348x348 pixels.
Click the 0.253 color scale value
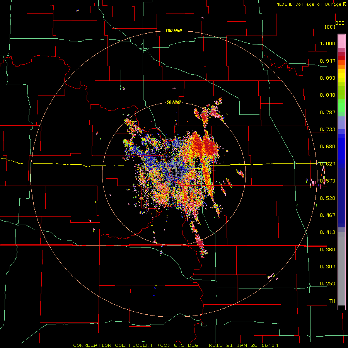(x=328, y=284)
